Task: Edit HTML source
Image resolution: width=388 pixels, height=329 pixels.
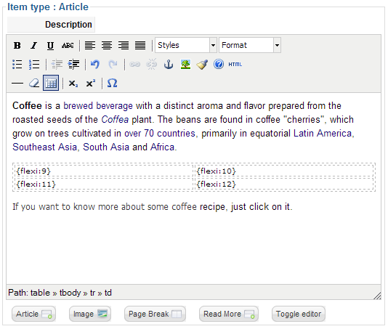Action: [x=235, y=65]
